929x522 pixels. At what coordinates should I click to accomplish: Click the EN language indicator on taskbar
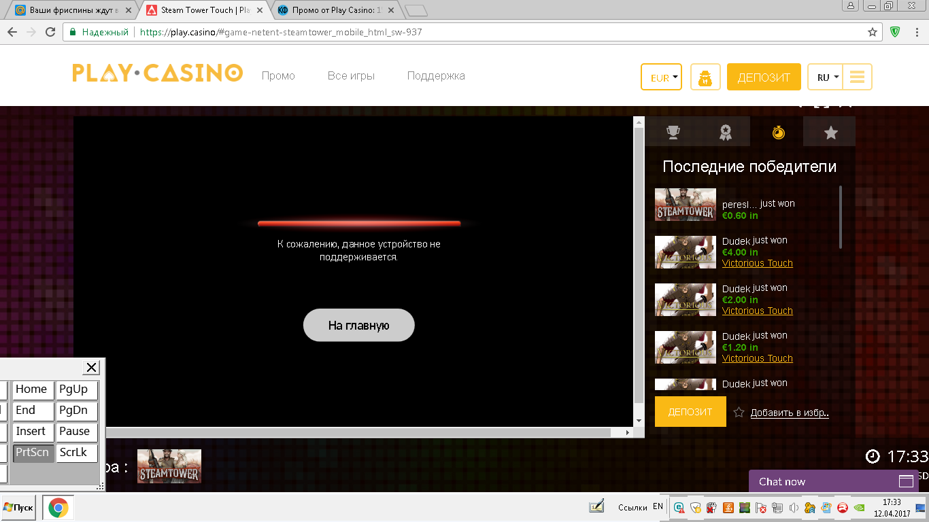658,506
